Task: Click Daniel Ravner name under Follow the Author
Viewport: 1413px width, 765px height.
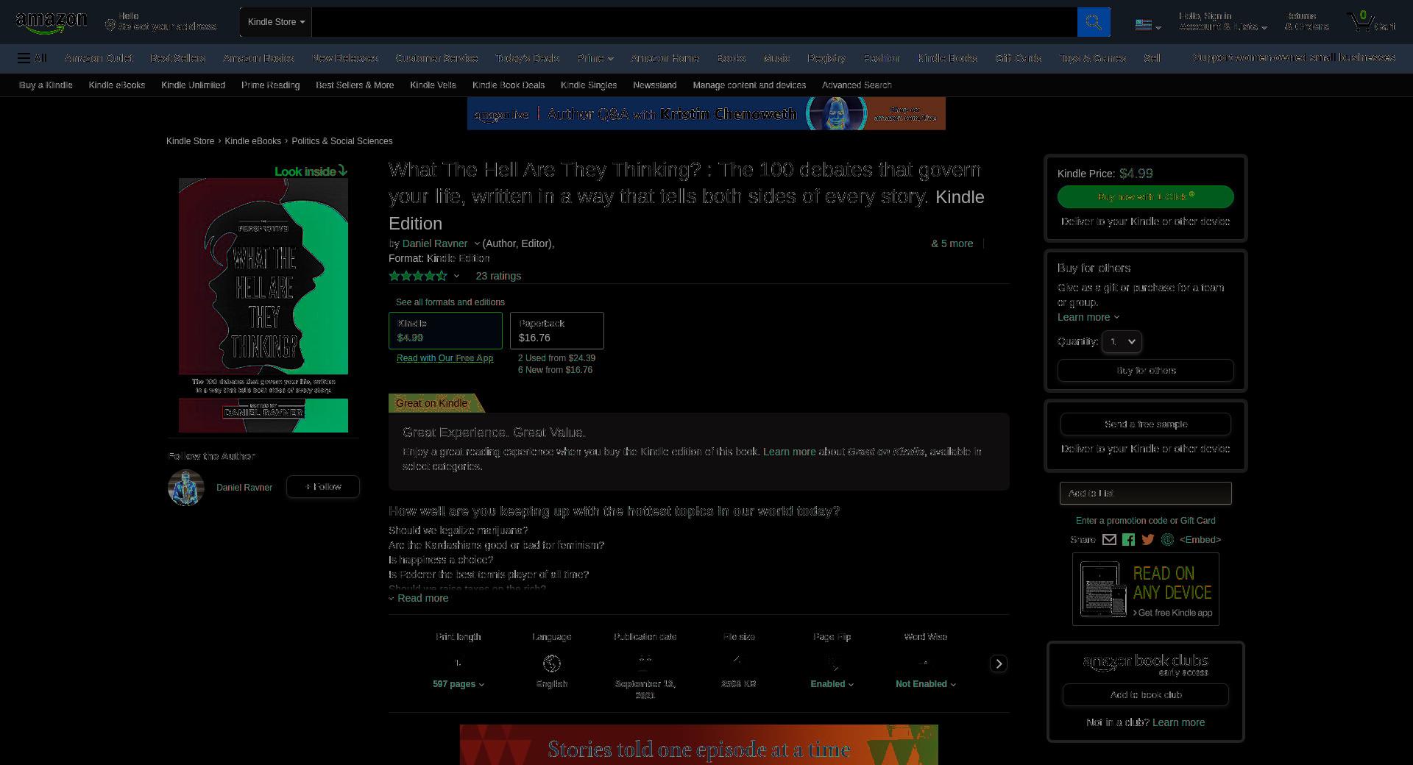Action: pos(244,488)
